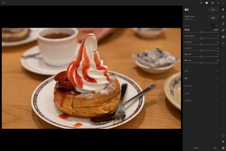This screenshot has height=151, width=226.
Task: Select the crop and rotate tool
Action: coord(223,24)
